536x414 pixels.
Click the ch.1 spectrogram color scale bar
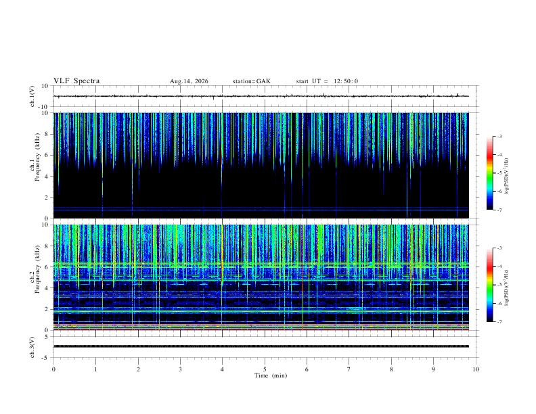click(x=489, y=173)
